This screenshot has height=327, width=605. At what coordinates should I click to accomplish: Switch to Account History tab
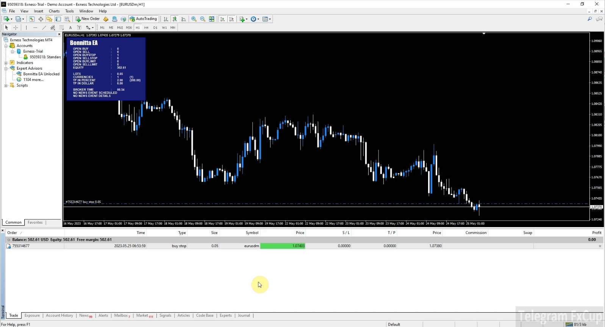(x=59, y=316)
